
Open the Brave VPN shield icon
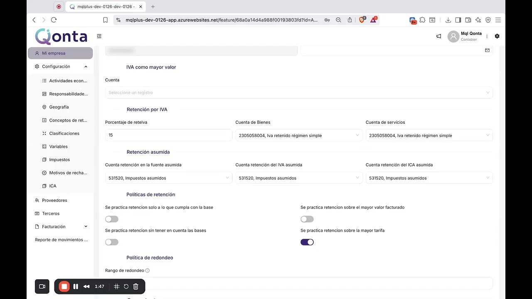[488, 20]
